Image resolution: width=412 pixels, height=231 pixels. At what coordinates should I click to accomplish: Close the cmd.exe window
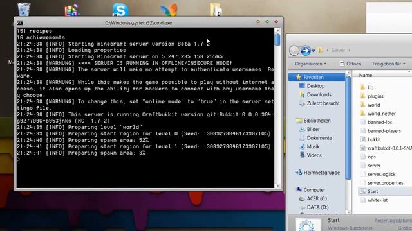click(276, 22)
